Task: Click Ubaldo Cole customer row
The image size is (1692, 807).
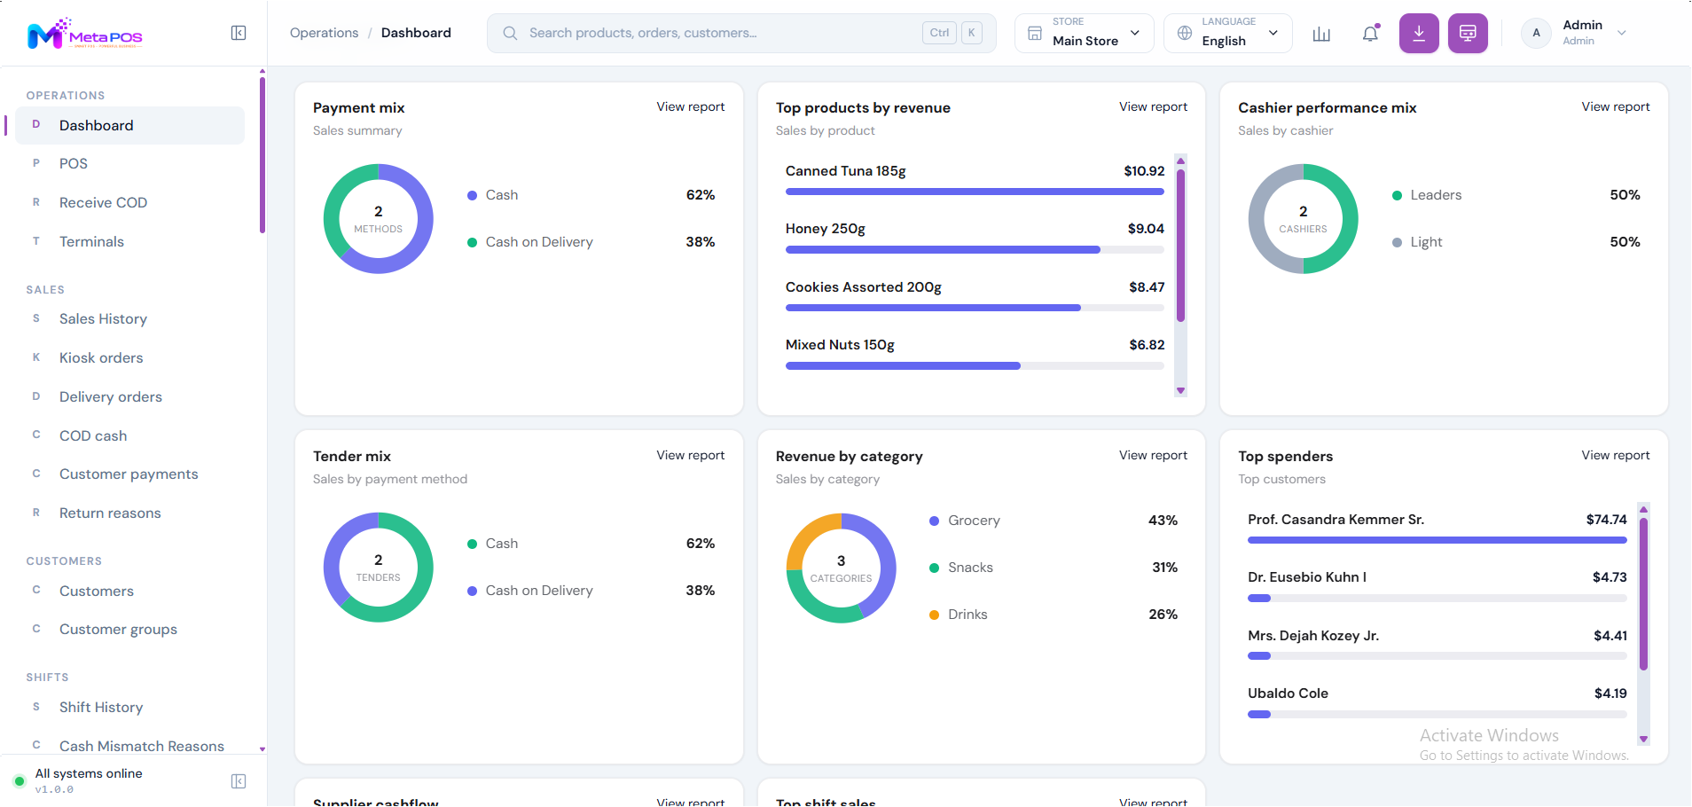Action: coord(1437,703)
